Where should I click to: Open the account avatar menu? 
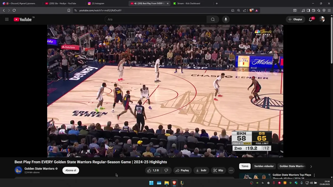(322, 19)
